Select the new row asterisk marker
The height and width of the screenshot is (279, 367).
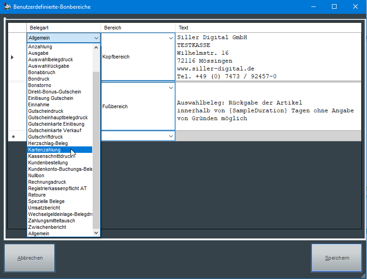13,137
